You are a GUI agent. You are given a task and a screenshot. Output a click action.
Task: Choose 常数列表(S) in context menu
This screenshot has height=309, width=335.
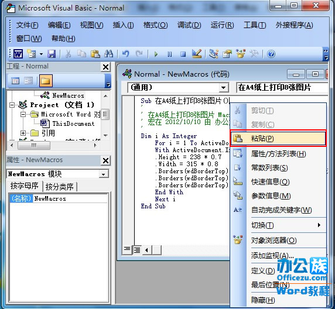278,168
